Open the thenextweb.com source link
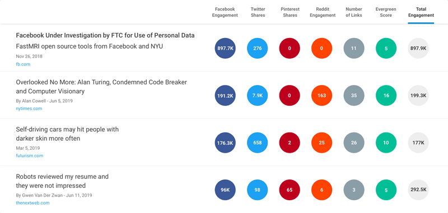Screen dimensions: 448x213 32,203
